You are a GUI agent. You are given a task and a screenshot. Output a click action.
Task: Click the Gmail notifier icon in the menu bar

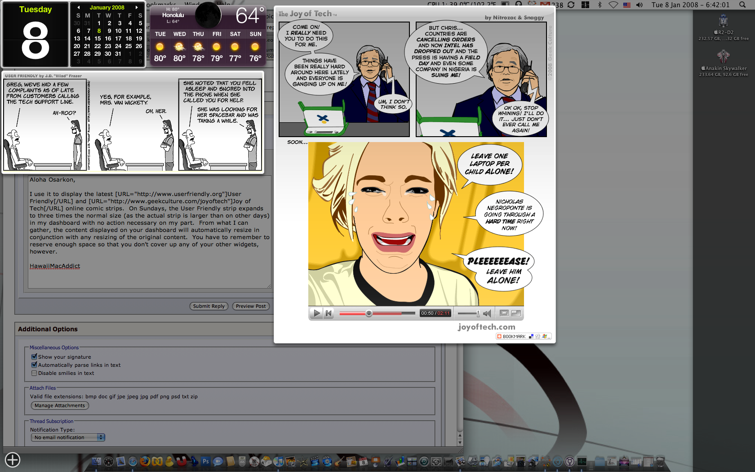click(x=545, y=4)
